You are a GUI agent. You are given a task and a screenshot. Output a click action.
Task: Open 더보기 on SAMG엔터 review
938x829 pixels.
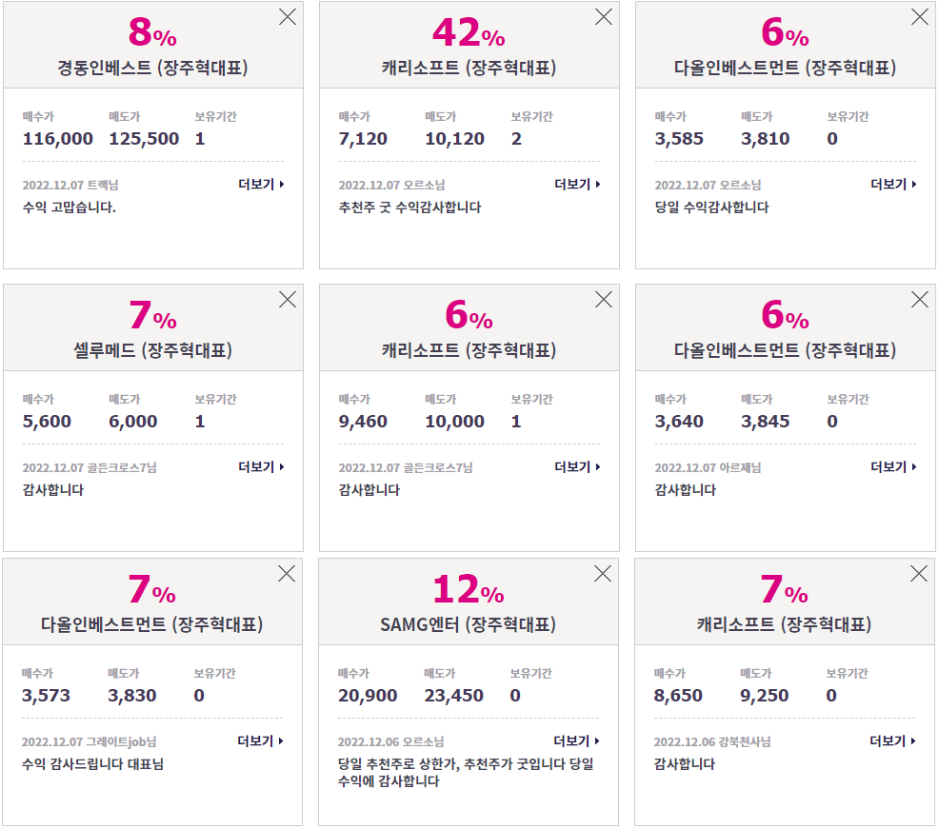click(x=576, y=741)
